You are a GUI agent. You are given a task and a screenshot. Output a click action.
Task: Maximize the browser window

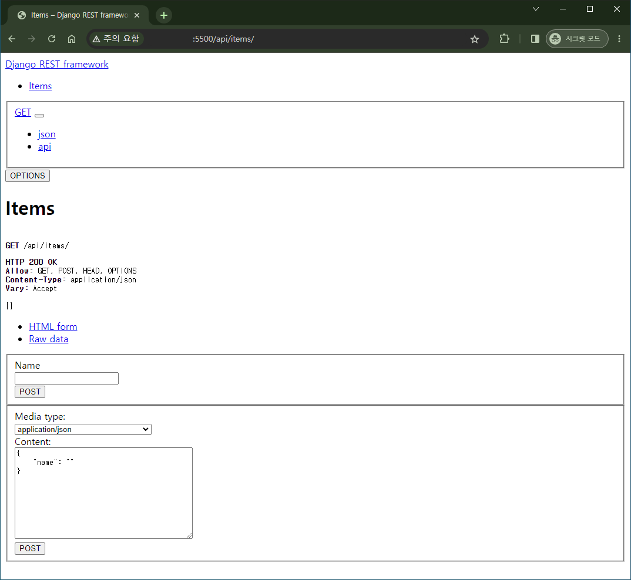(590, 9)
